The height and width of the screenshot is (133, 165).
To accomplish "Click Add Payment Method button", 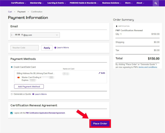I will tap(29, 87).
